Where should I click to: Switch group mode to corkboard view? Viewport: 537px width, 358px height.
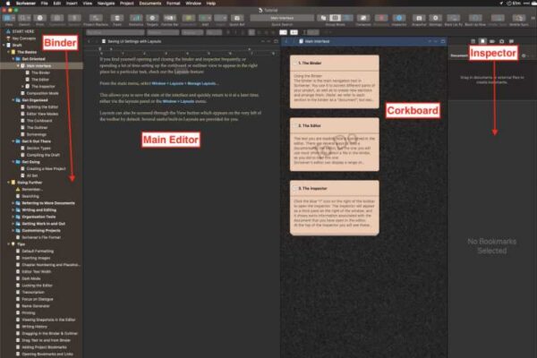336,18
